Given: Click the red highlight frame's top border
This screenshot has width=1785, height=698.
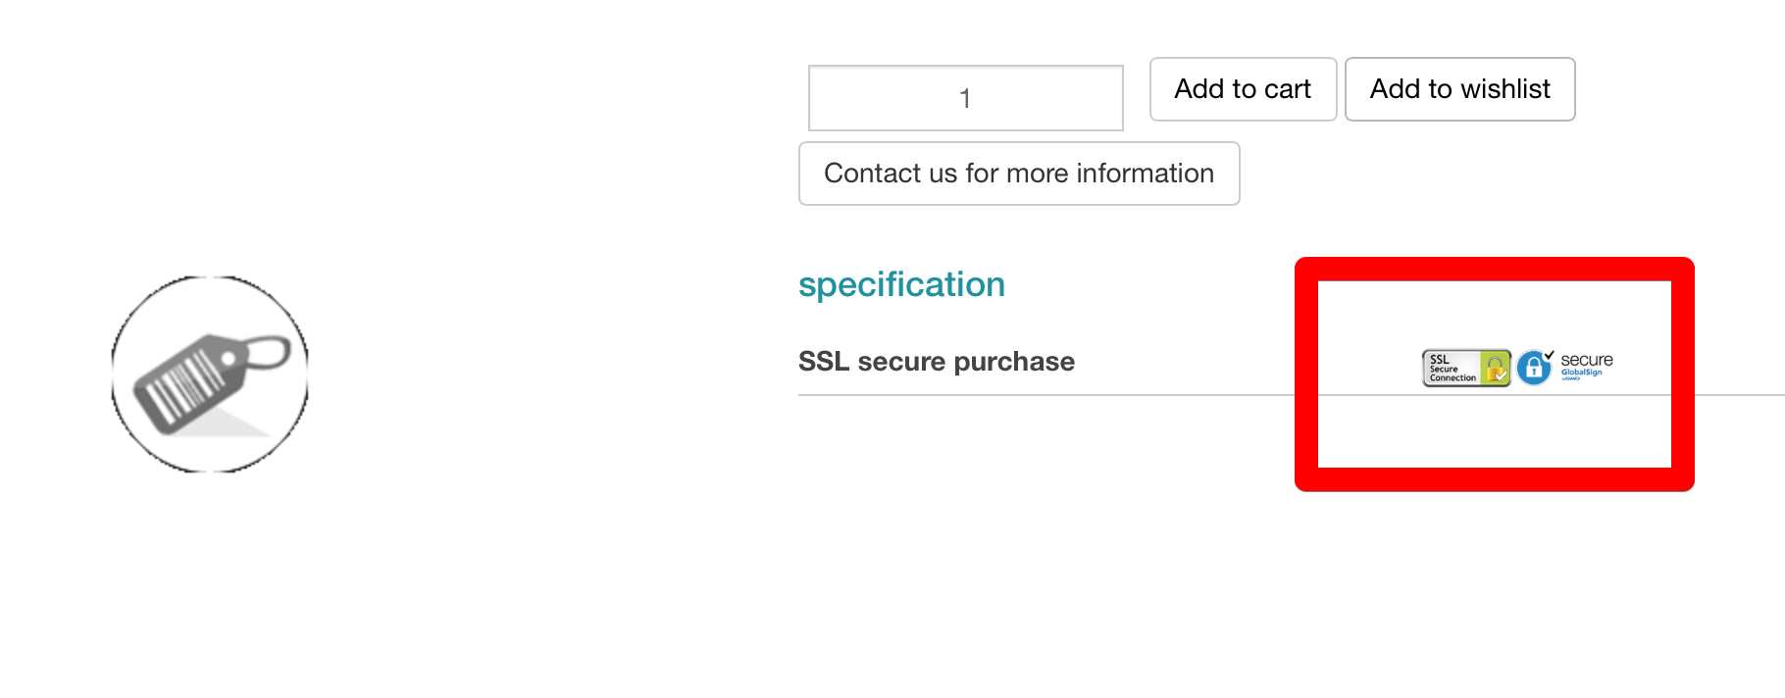Looking at the screenshot, I should coord(1494,269).
